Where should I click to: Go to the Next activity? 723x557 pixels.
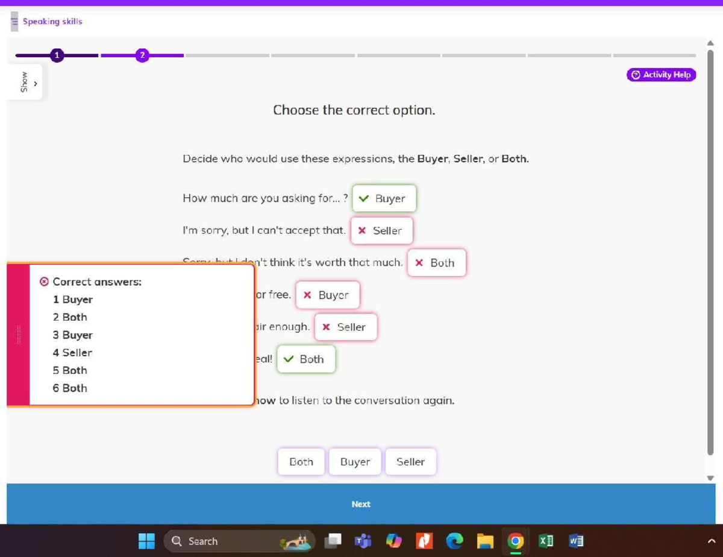(361, 504)
